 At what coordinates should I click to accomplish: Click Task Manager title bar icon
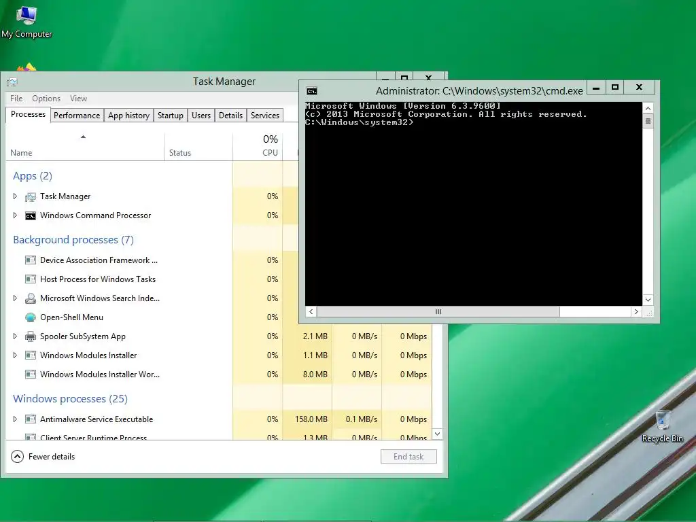point(12,82)
